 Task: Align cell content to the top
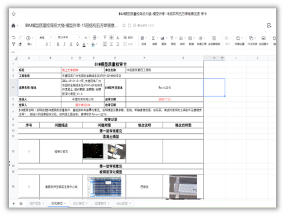click(x=105, y=38)
